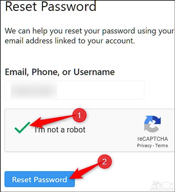Click the Email, Phone, or Username label
The height and width of the screenshot is (192, 175).
click(60, 72)
